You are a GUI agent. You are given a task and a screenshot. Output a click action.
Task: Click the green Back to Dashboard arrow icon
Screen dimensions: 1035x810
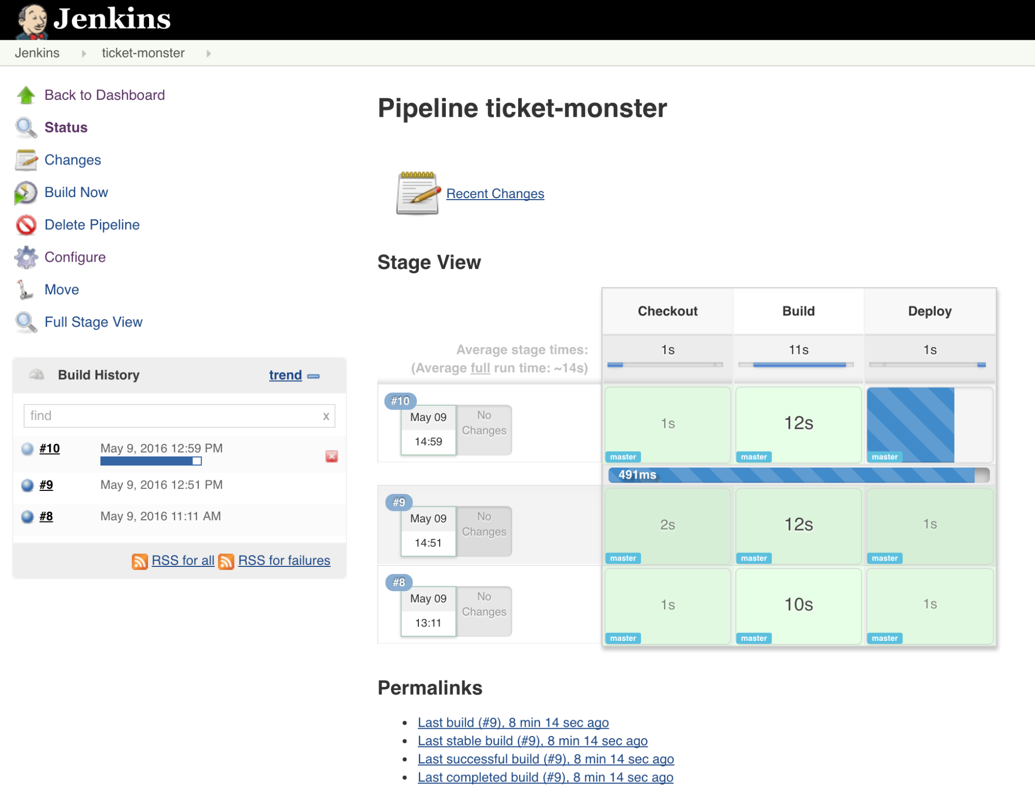click(x=26, y=95)
